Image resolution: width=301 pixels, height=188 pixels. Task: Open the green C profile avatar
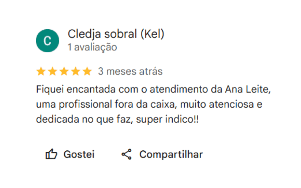[x=47, y=41]
